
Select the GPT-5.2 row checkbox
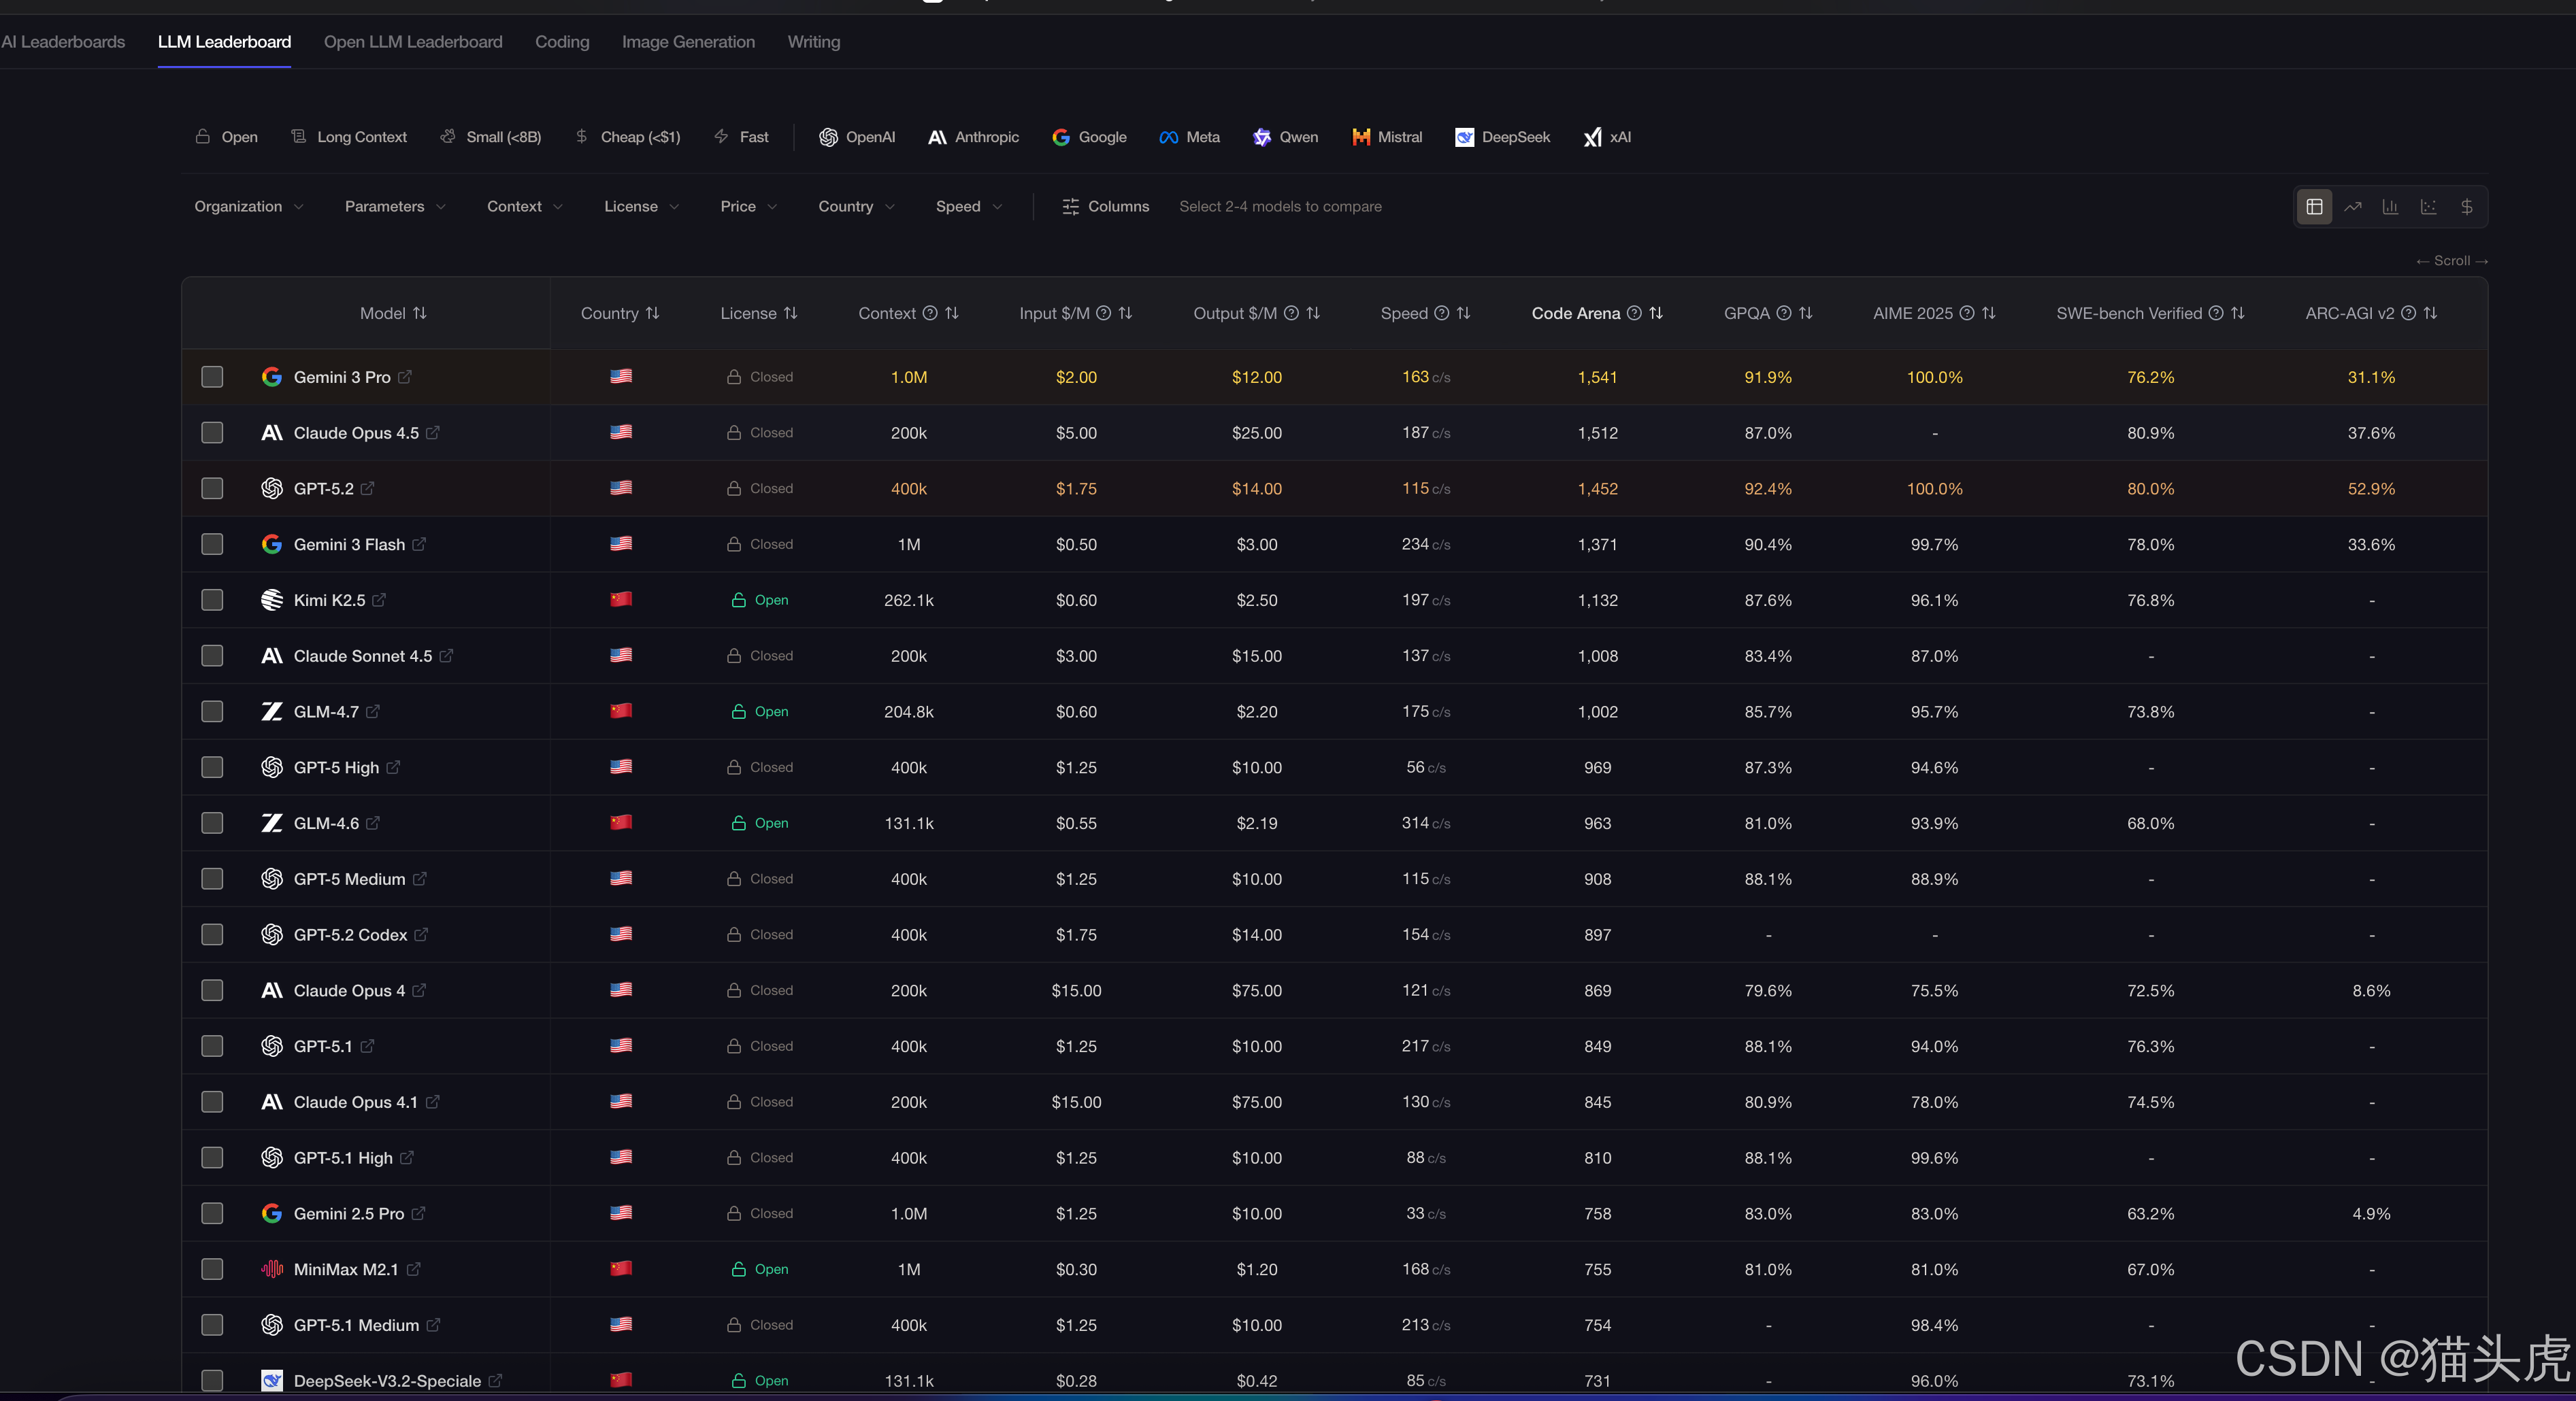[212, 489]
